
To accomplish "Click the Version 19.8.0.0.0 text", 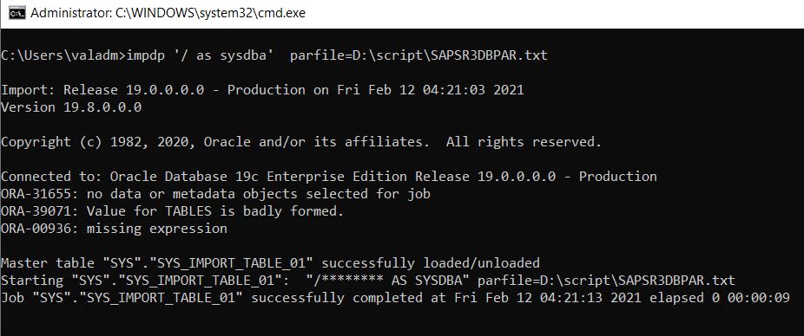I will pos(71,107).
